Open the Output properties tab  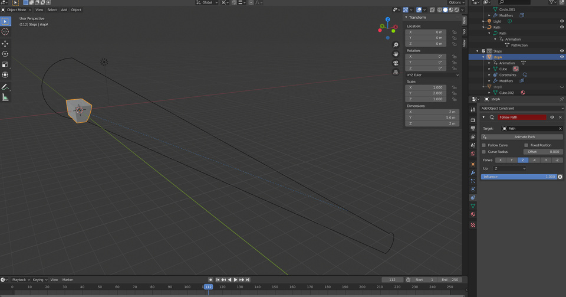click(x=473, y=129)
